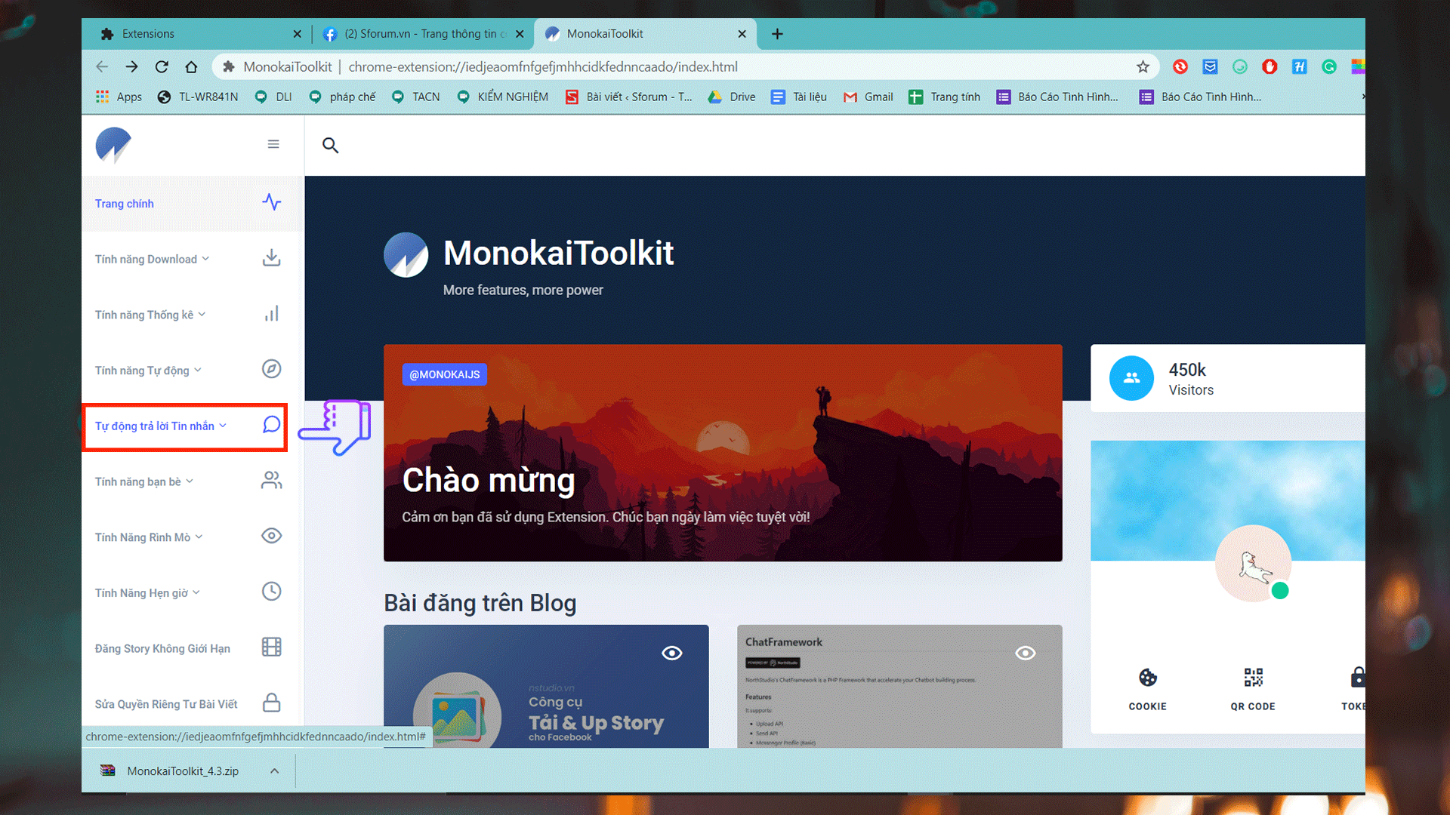Select Trang chính in sidebar
The height and width of the screenshot is (815, 1450).
tap(124, 204)
